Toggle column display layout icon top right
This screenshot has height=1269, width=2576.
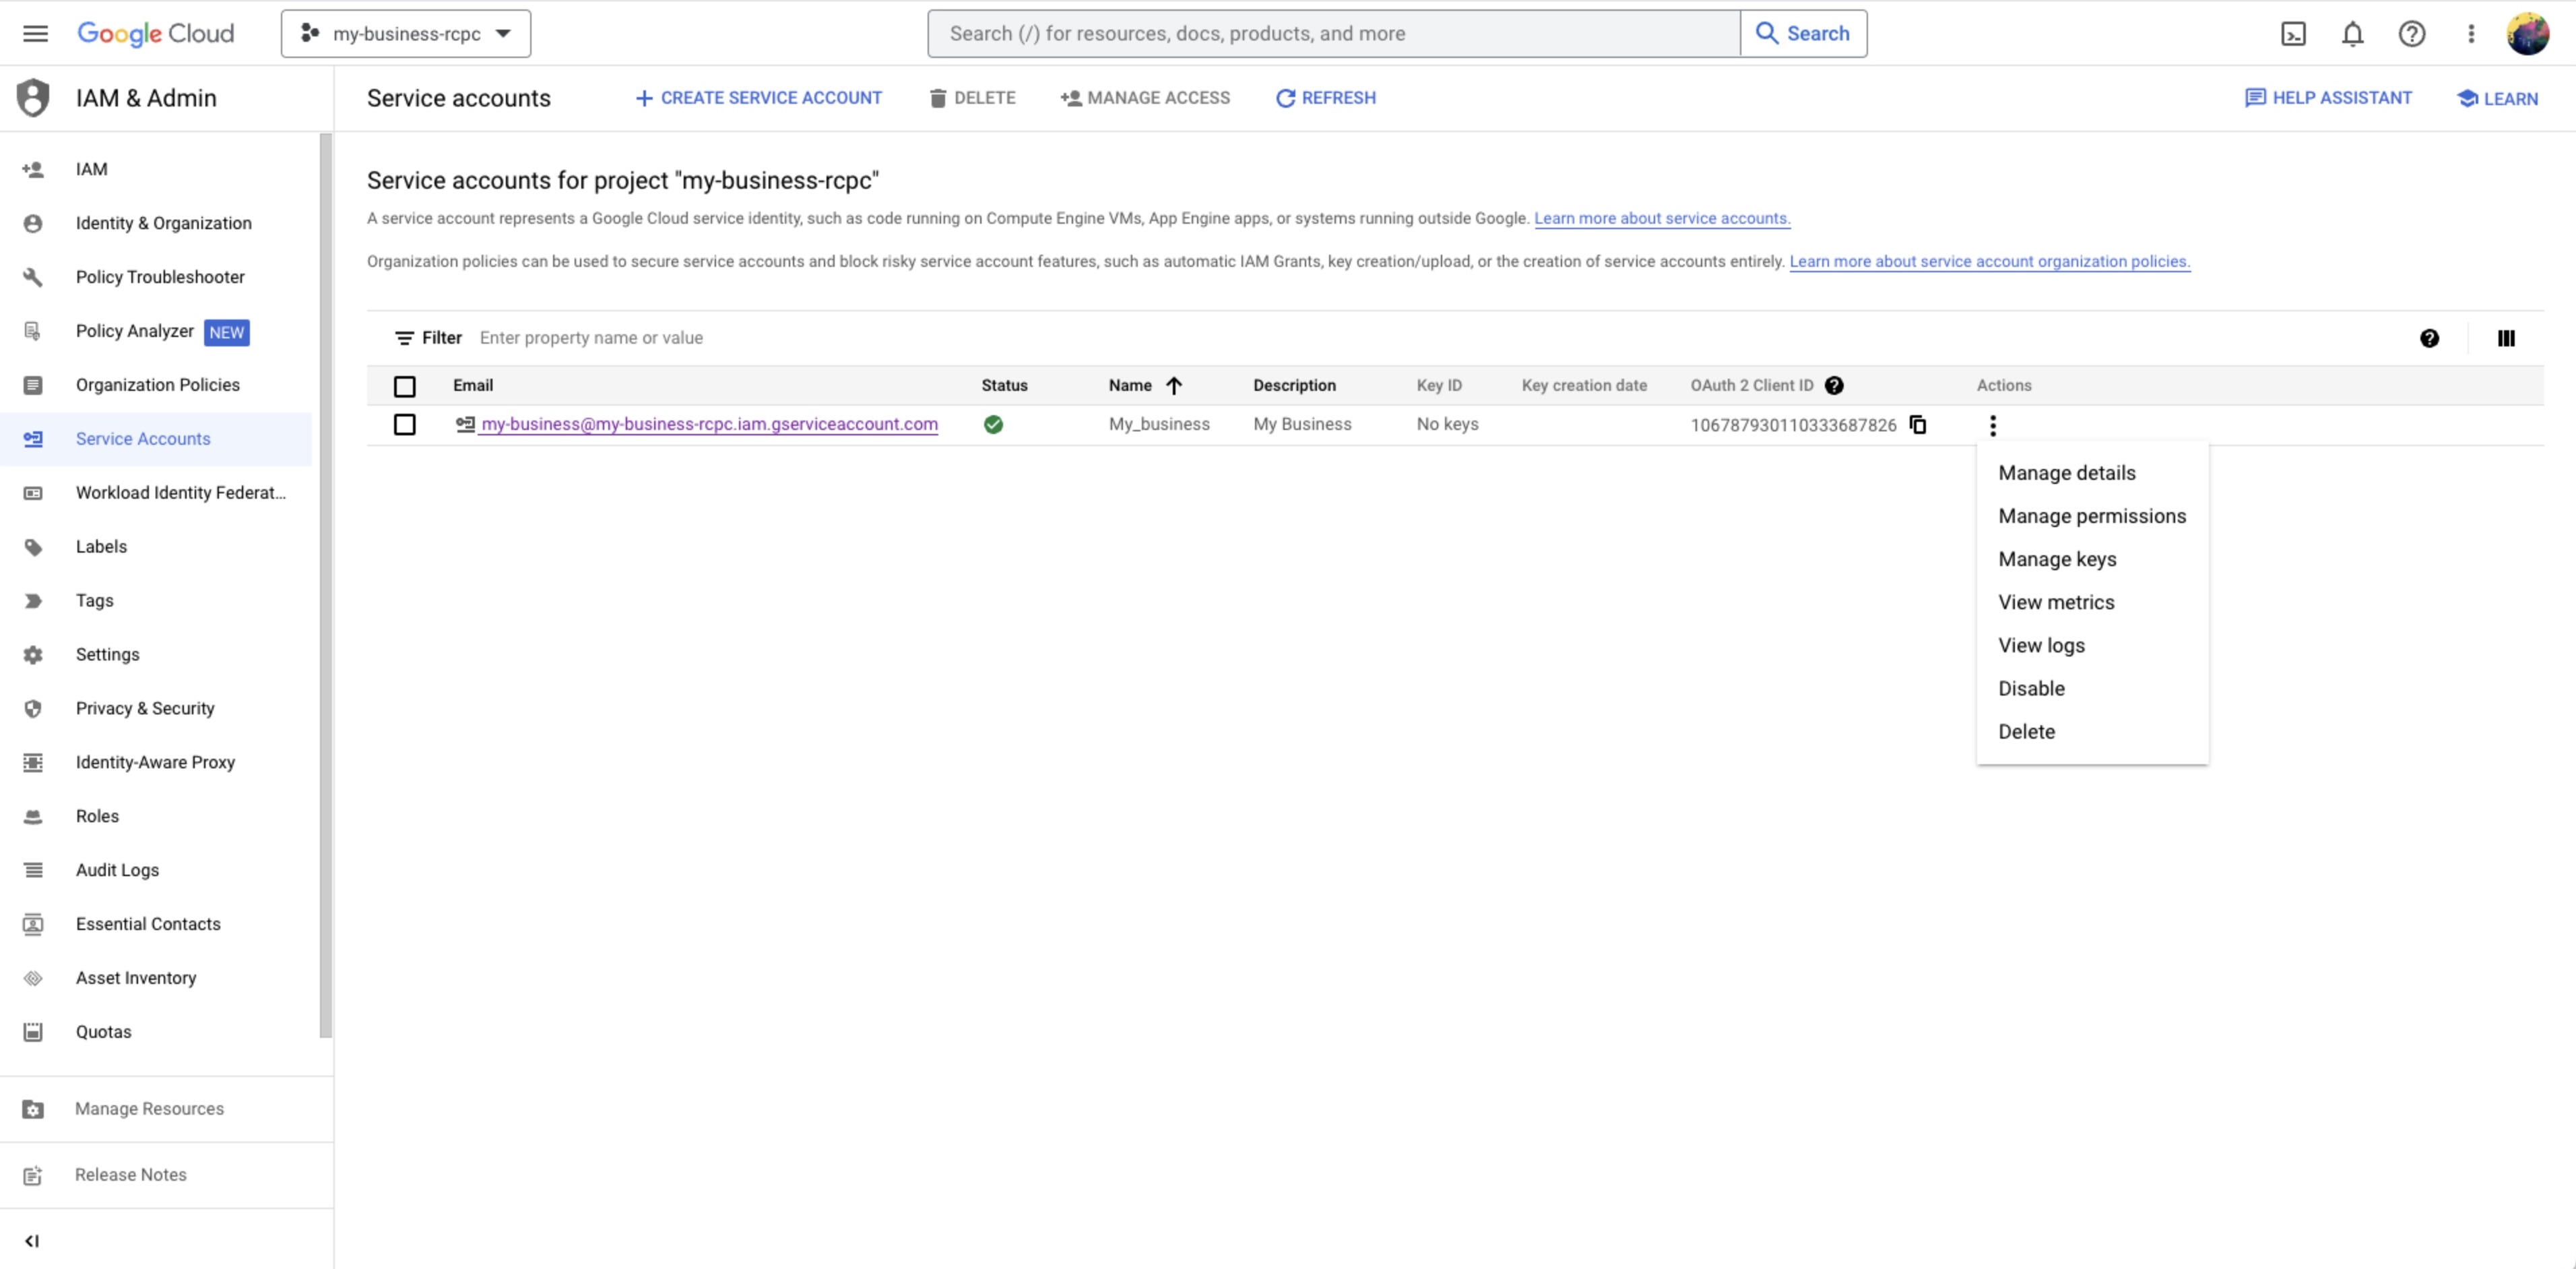tap(2509, 337)
